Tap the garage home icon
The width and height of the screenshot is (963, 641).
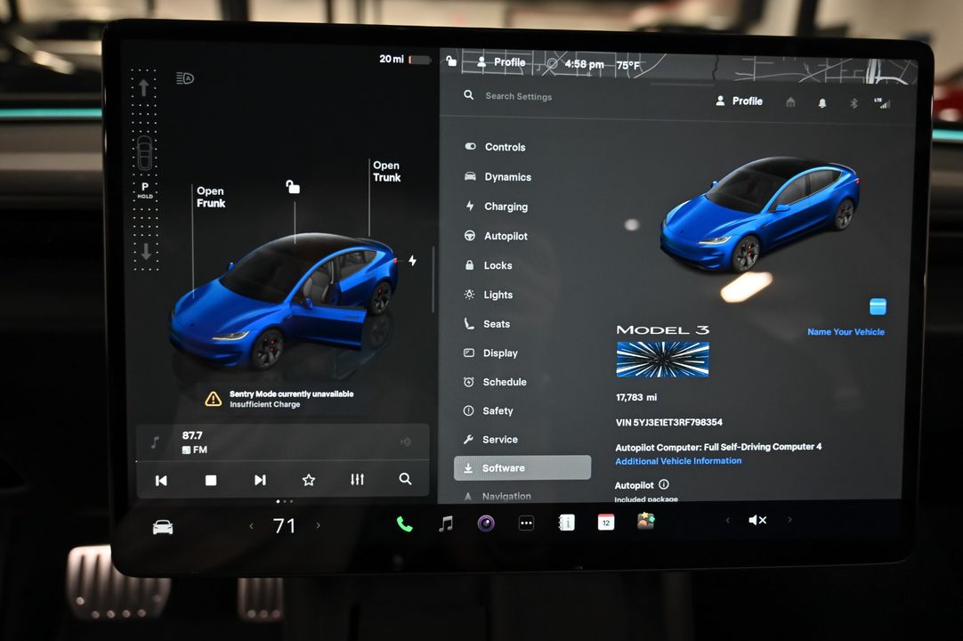tap(790, 102)
